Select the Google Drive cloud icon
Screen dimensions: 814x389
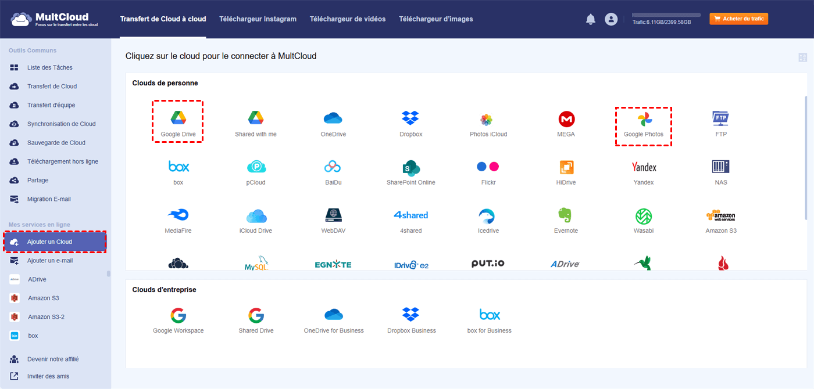[x=178, y=118]
